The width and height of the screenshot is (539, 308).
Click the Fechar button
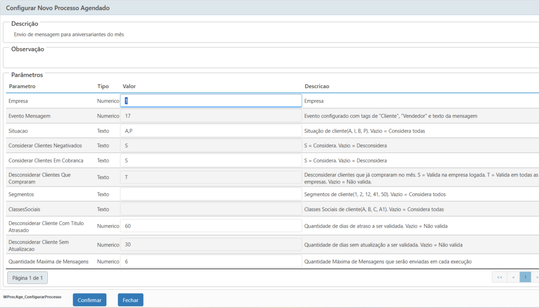(131, 300)
